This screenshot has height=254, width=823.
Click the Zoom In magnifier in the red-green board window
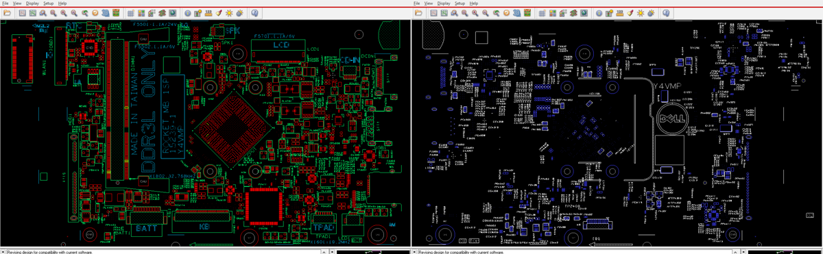(x=64, y=13)
